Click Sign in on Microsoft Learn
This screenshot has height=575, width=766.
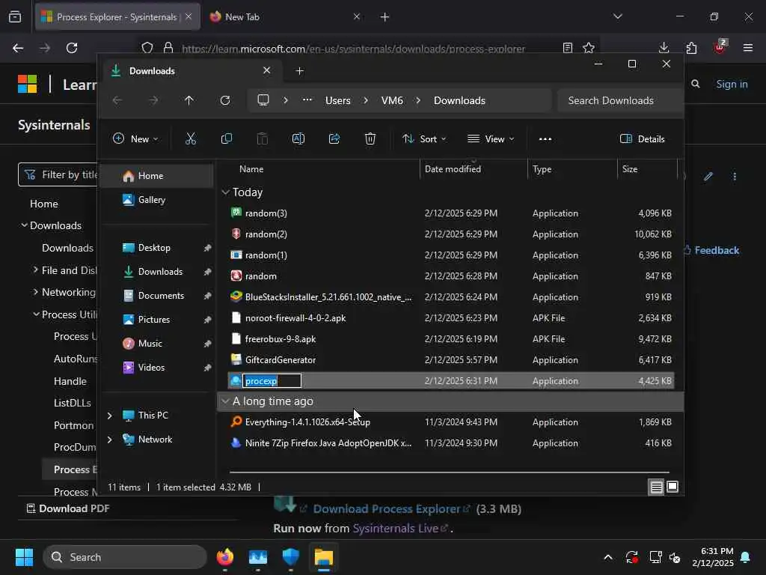(x=732, y=84)
